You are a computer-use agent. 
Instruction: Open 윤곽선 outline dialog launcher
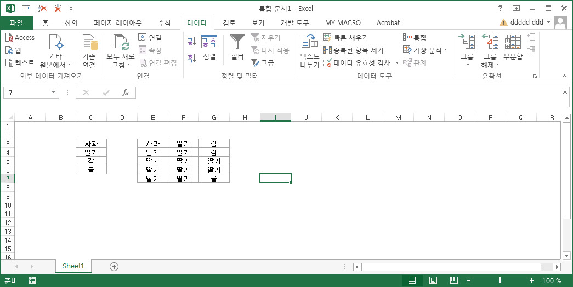(x=535, y=76)
